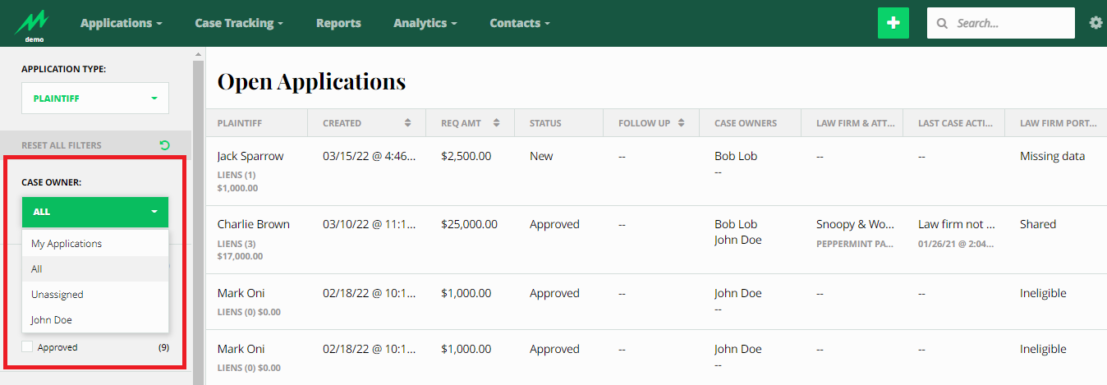Image resolution: width=1107 pixels, height=385 pixels.
Task: Click the green plus add button
Action: 893,23
